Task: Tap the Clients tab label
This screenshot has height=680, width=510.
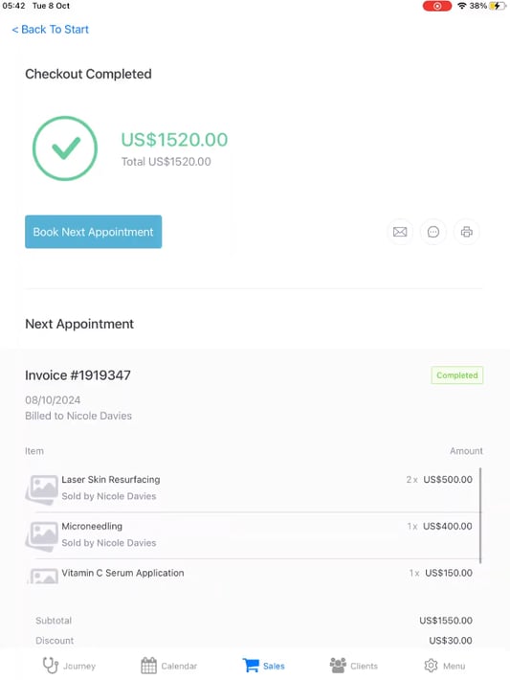Action: pos(364,666)
